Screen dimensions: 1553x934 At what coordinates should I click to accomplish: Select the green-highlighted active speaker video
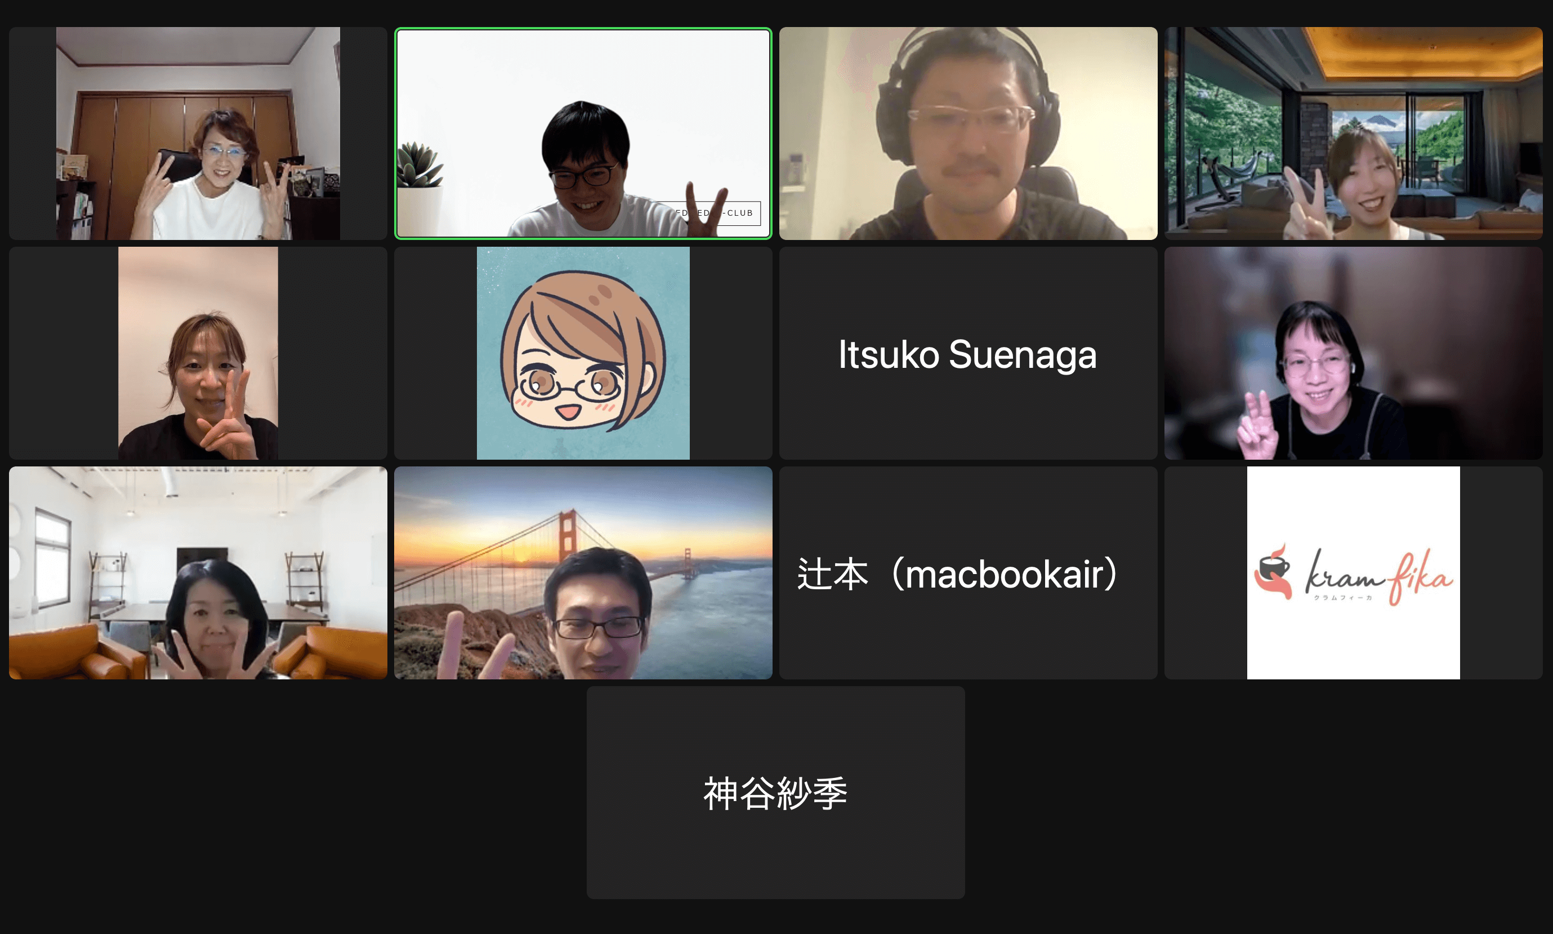[583, 134]
